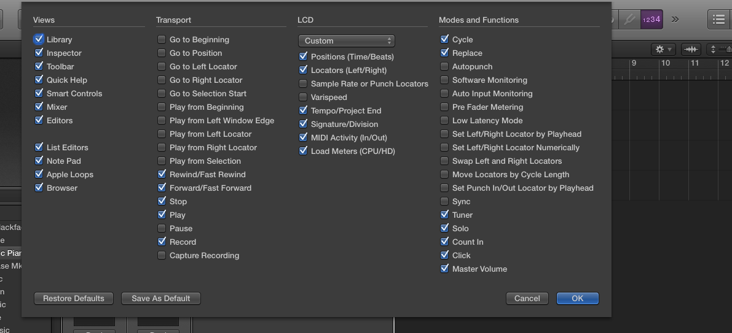Click the tuning fork Tuner icon
Image resolution: width=732 pixels, height=333 pixels.
pyautogui.click(x=628, y=19)
